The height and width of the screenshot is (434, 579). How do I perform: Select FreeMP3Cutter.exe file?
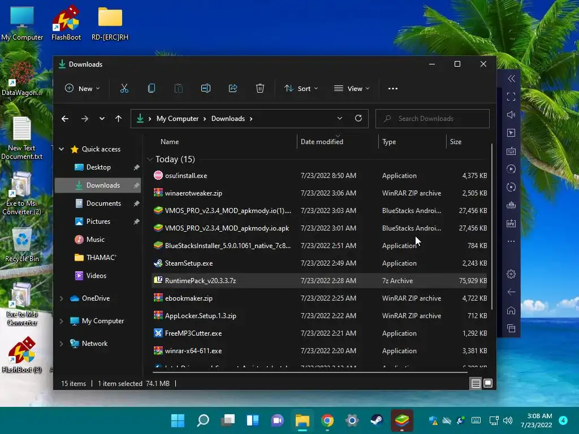(320, 333)
